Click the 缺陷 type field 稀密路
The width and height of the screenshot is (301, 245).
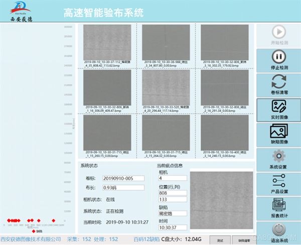point(173,213)
